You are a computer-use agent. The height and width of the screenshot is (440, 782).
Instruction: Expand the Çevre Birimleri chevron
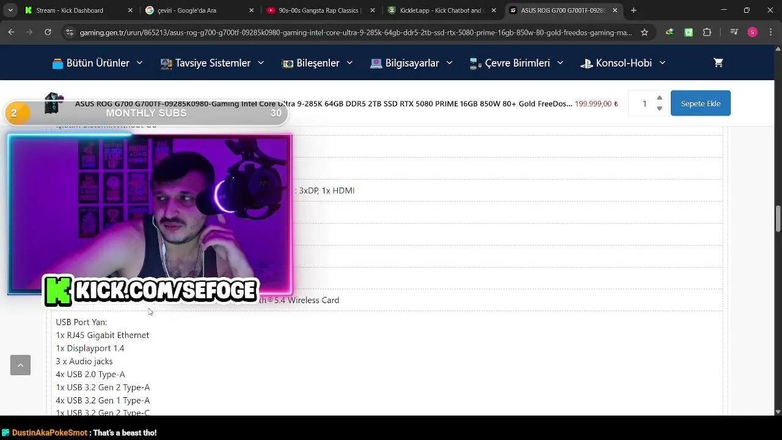(x=560, y=63)
